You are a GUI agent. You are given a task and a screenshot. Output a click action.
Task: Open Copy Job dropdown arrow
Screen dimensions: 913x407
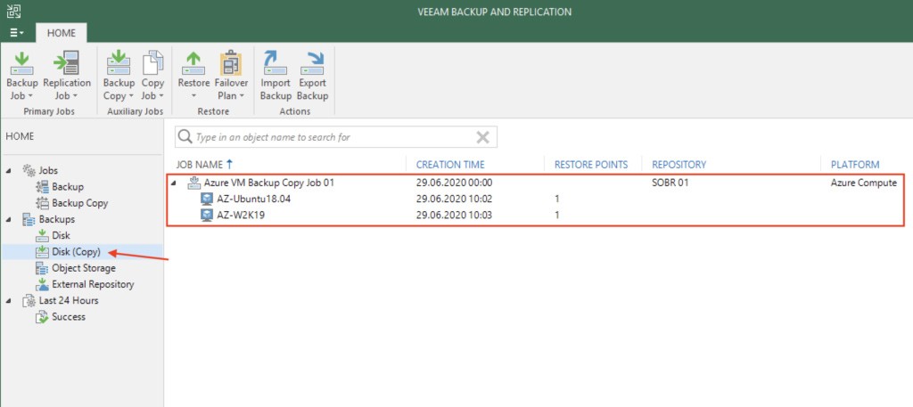pos(161,96)
